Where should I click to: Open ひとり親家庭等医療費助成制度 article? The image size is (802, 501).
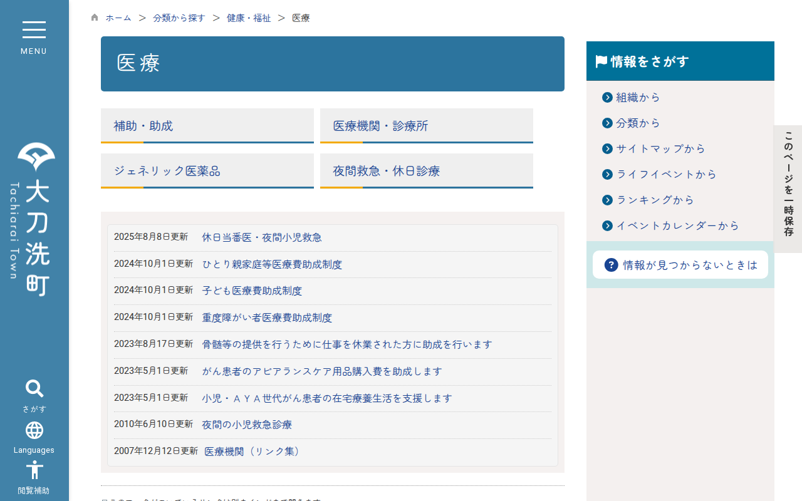coord(272,264)
